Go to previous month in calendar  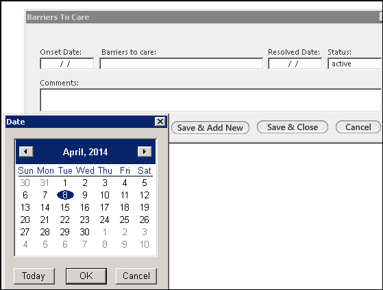pos(26,151)
